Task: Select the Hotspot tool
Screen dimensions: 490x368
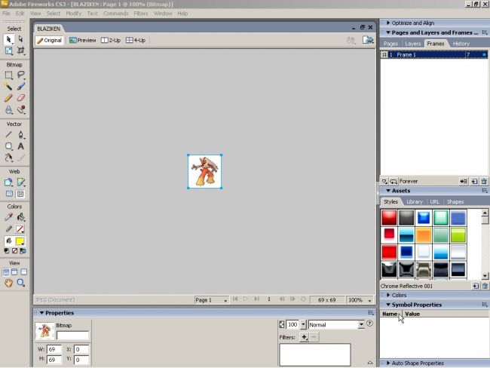Action: [x=9, y=182]
